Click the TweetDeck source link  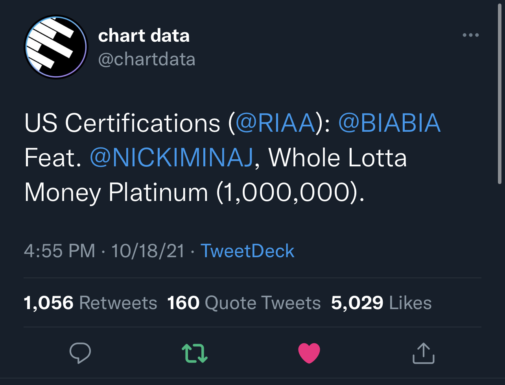[247, 251]
